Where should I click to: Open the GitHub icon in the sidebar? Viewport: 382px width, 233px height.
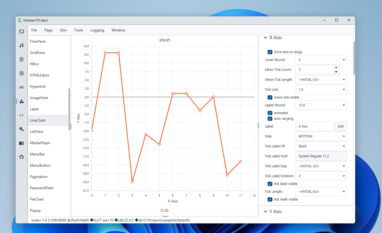point(21,157)
